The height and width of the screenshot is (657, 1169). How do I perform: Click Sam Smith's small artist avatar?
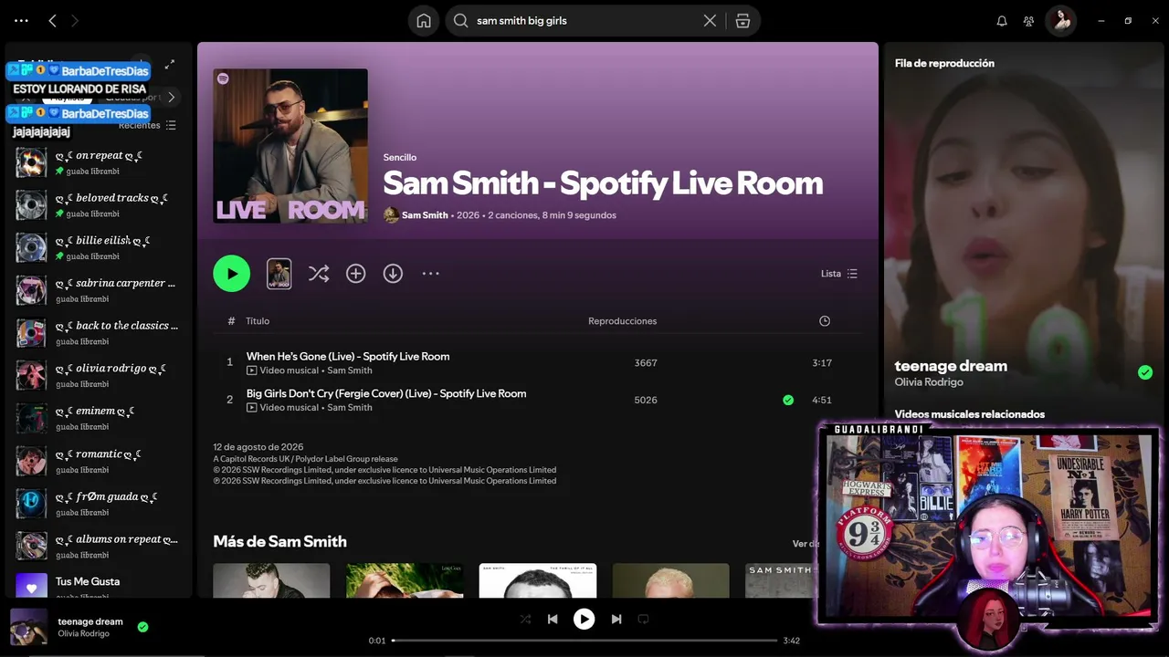[391, 215]
